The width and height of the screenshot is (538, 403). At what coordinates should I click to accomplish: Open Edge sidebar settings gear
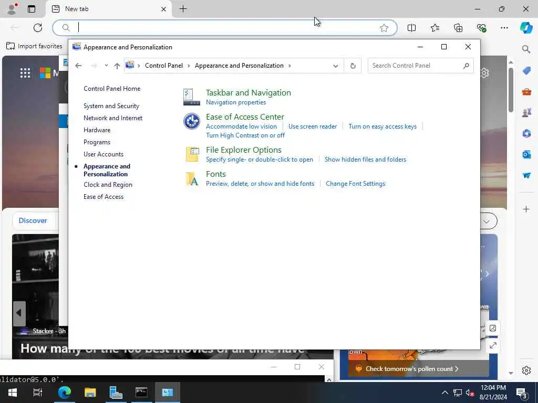pyautogui.click(x=526, y=370)
